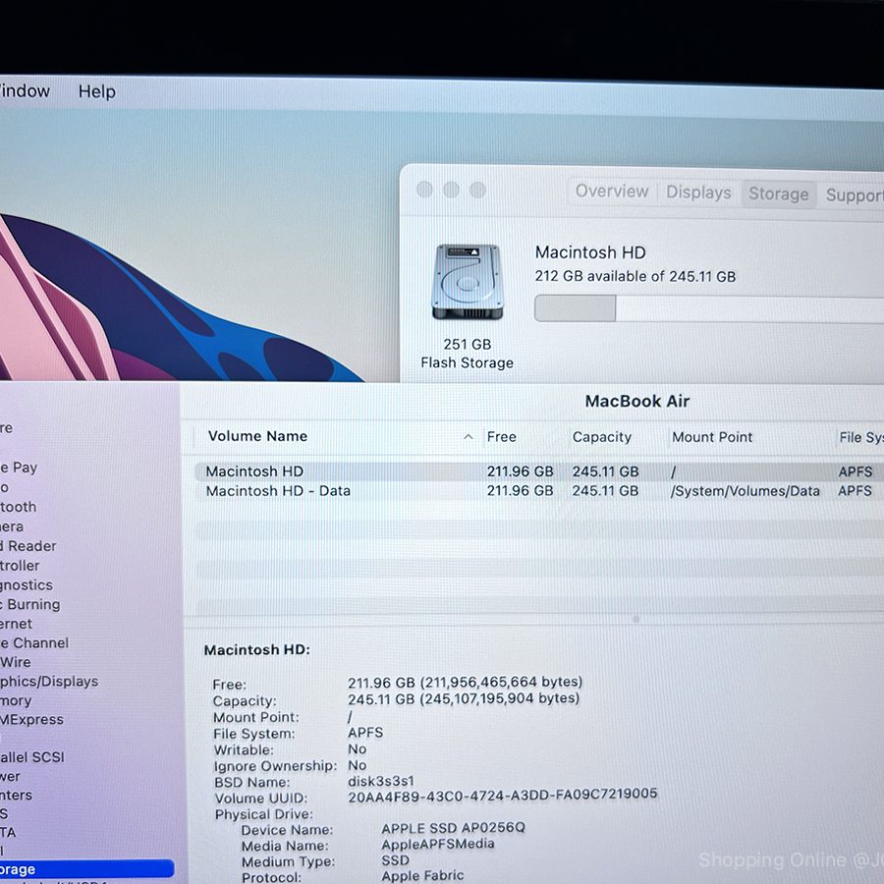Viewport: 884px width, 884px height.
Task: Click "212 GB available of 245.11 GB" text
Action: (x=635, y=276)
